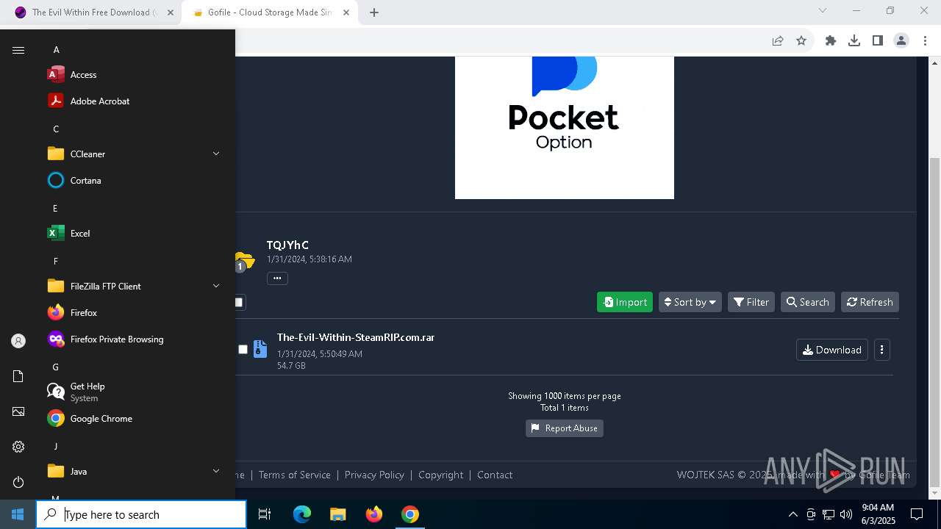Open folder TQJYhC ellipsis menu

tap(277, 278)
